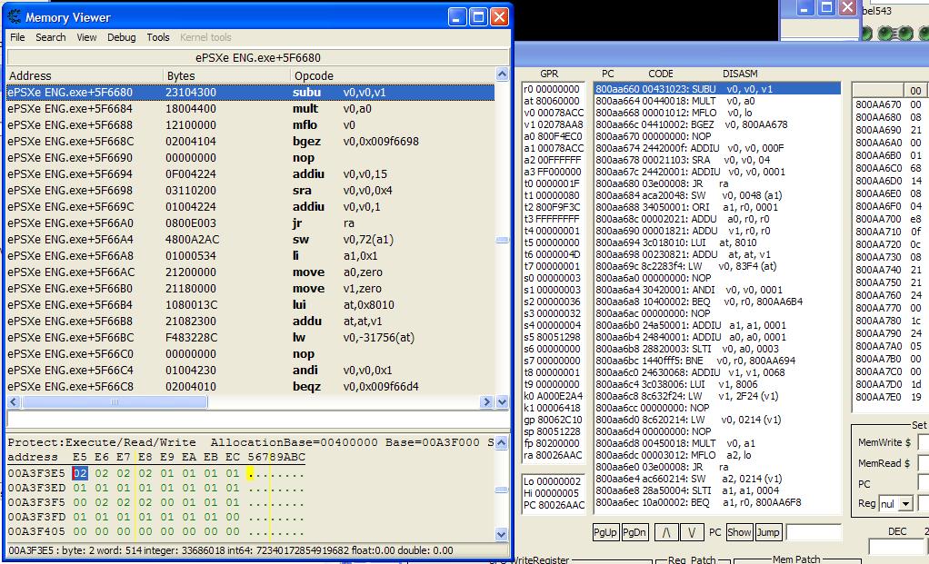Click the hex view scrollbar up arrow
This screenshot has height=564, width=929.
pyautogui.click(x=501, y=442)
